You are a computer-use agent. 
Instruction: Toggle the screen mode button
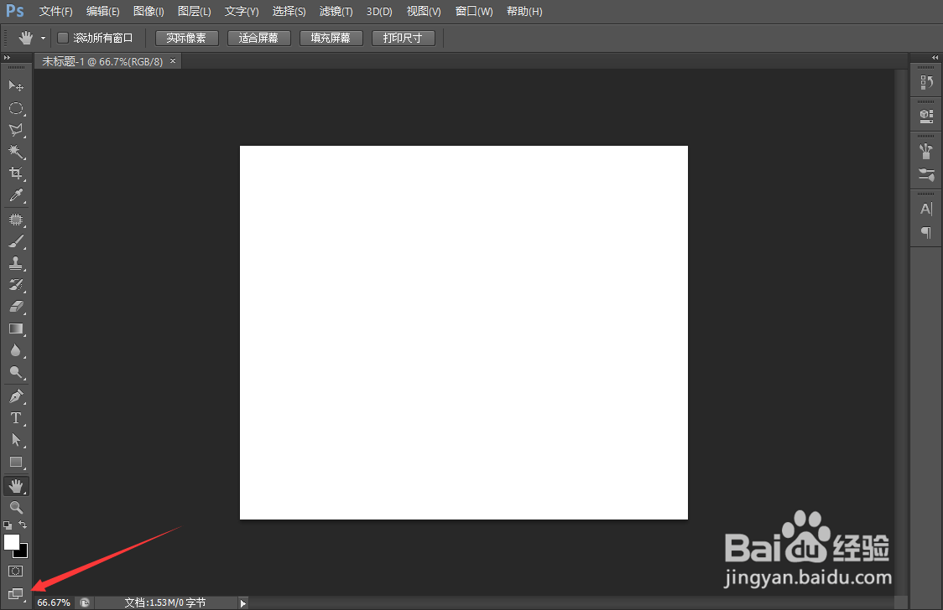point(16,593)
